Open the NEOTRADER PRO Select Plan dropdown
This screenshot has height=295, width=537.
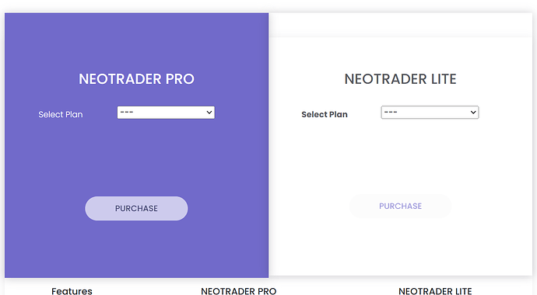(166, 113)
